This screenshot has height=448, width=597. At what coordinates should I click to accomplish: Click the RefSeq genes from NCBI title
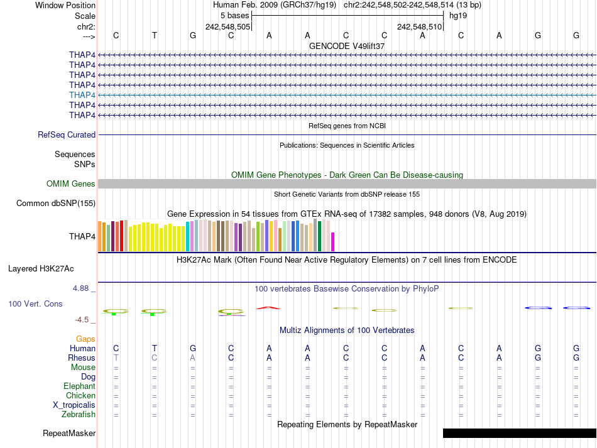(348, 126)
